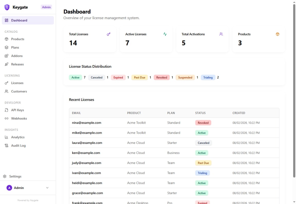Screen dimensions: 296x204
Task: Open the API Keys page
Action: tap(28, 110)
